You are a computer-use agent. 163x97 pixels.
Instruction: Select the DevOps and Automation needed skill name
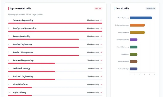(25, 28)
